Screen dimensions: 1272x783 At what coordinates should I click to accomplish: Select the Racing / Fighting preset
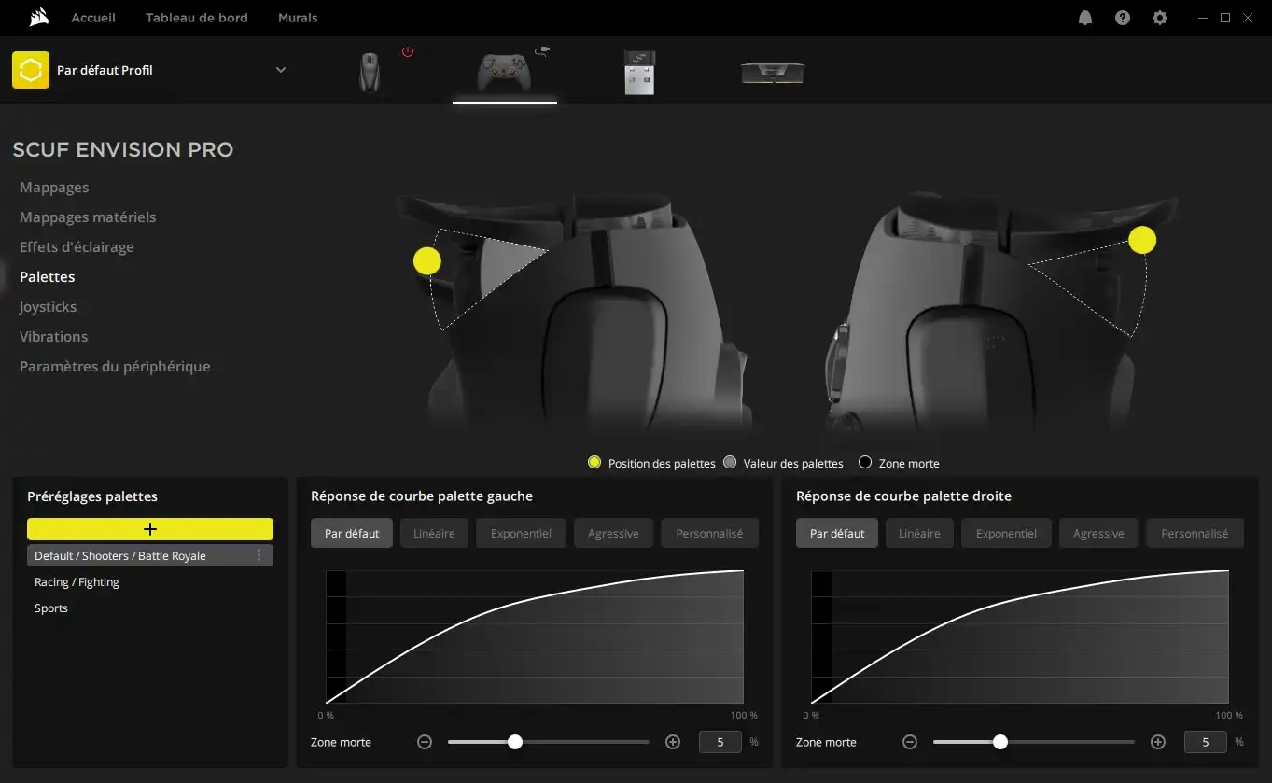click(77, 582)
